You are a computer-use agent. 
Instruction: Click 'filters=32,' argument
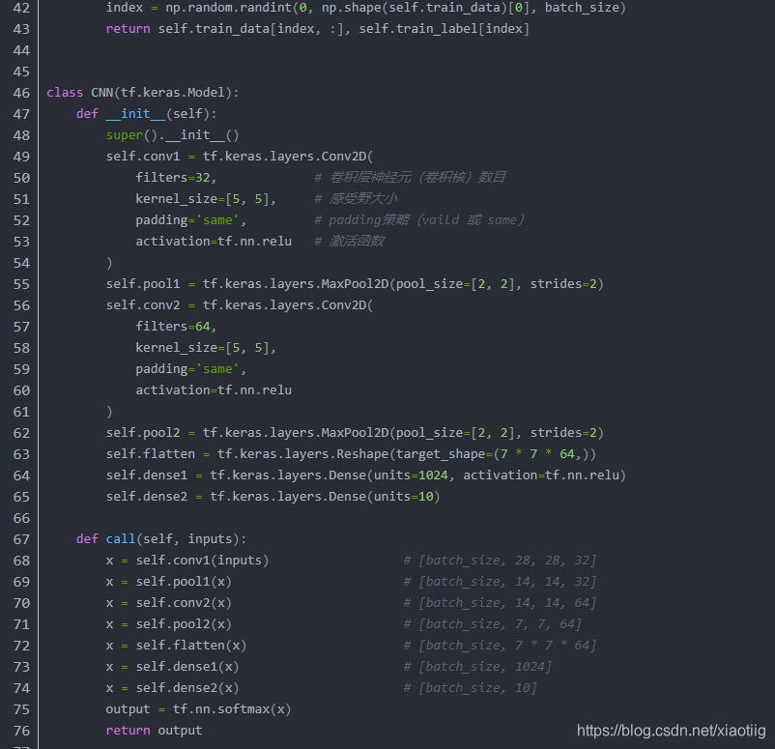pos(176,178)
